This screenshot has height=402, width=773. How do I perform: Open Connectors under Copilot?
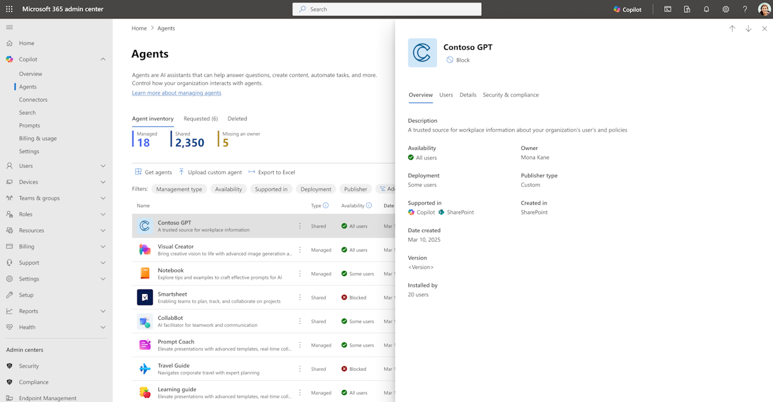click(33, 100)
